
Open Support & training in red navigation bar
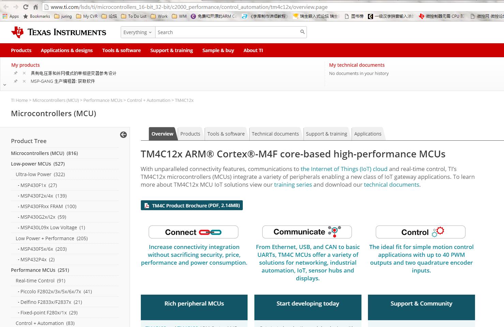172,50
